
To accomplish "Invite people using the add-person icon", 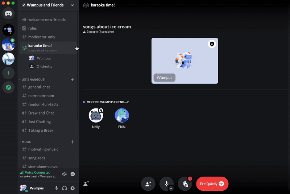I will click(x=86, y=183).
